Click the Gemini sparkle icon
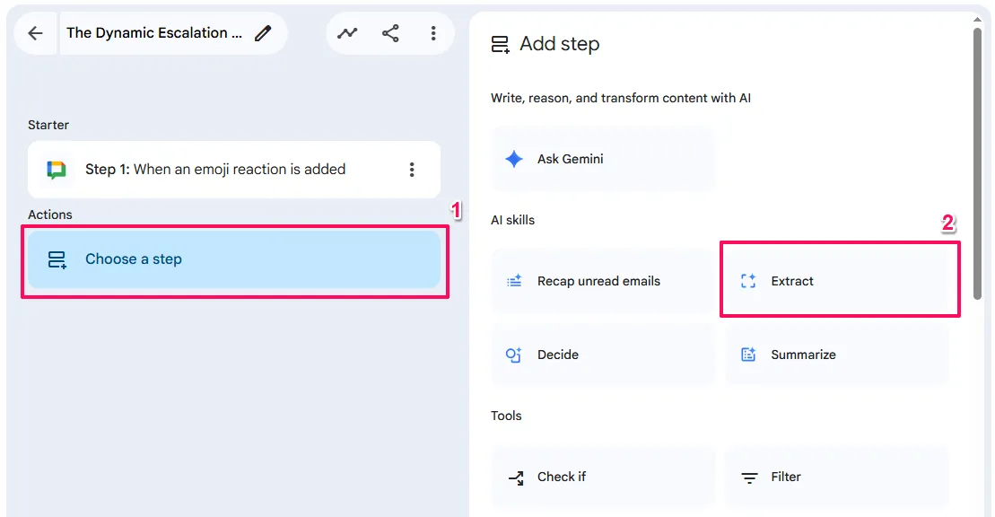This screenshot has width=995, height=517. point(514,159)
